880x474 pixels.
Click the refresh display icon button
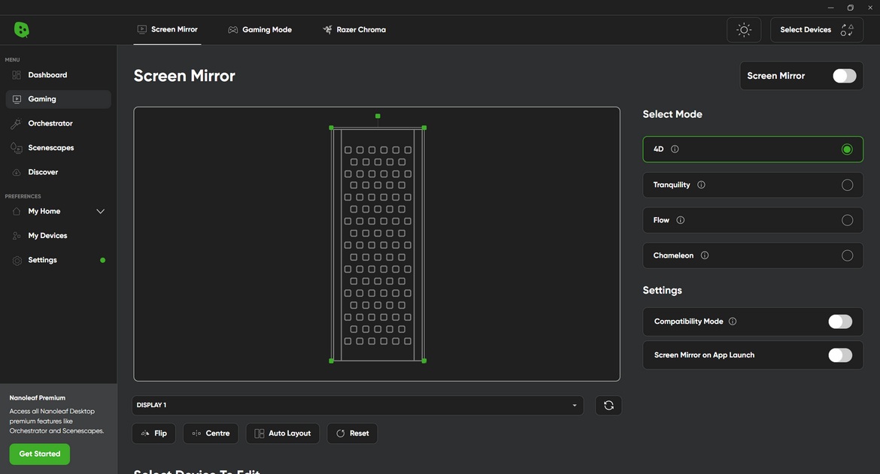[608, 405]
